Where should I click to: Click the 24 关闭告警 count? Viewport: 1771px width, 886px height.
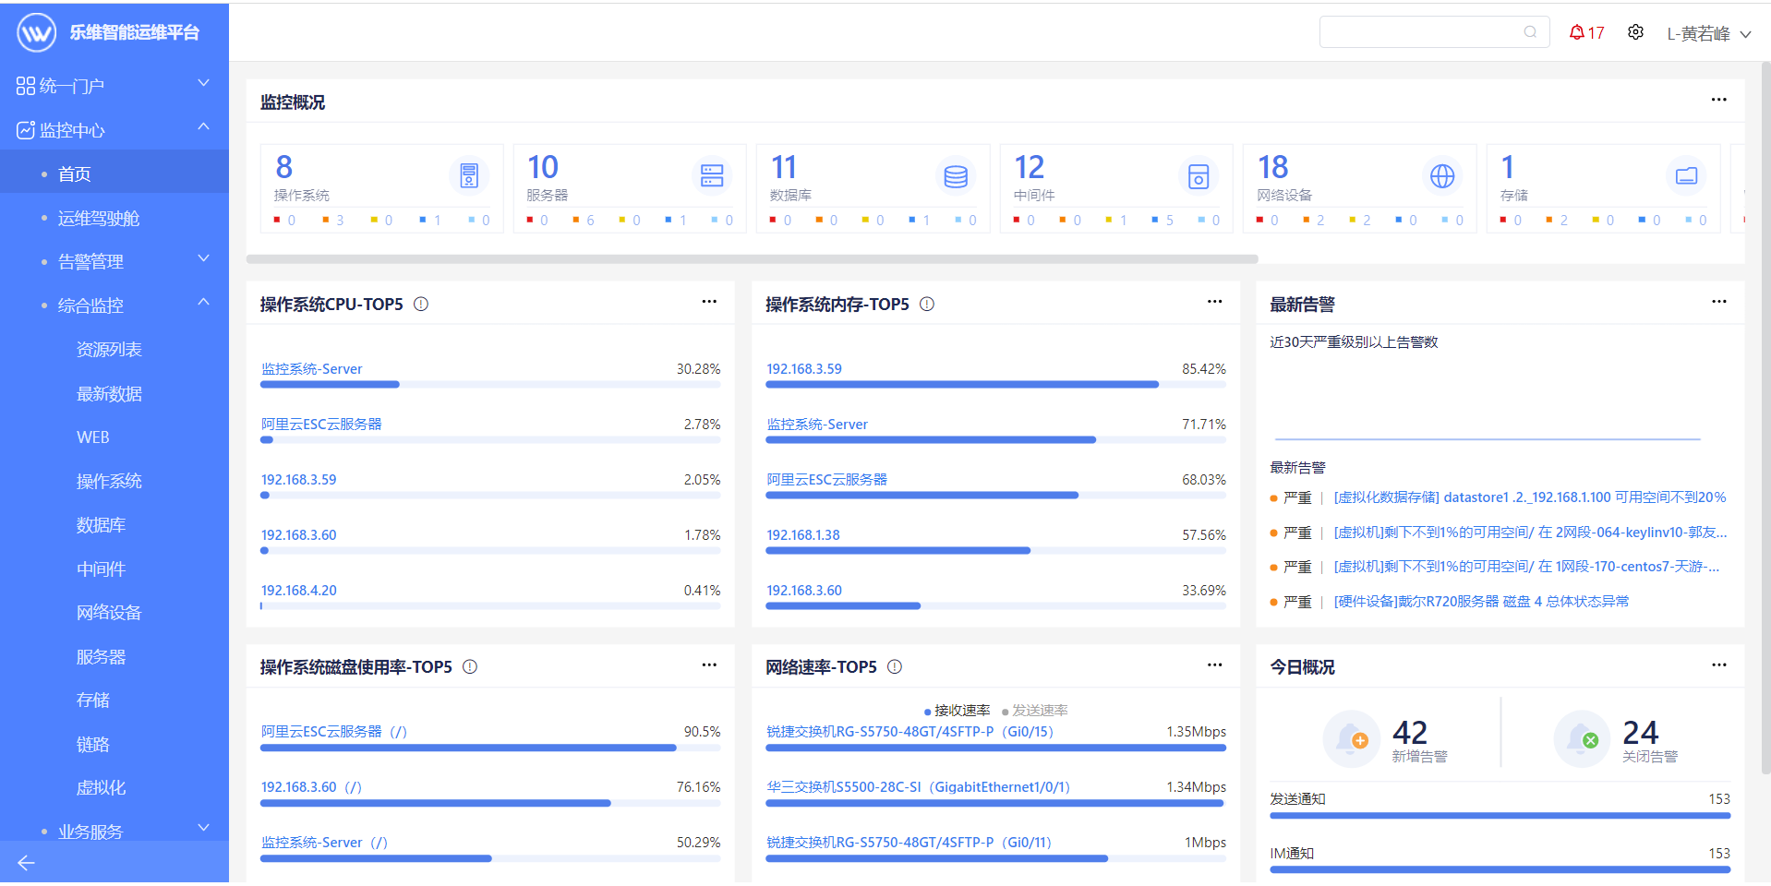coord(1640,732)
